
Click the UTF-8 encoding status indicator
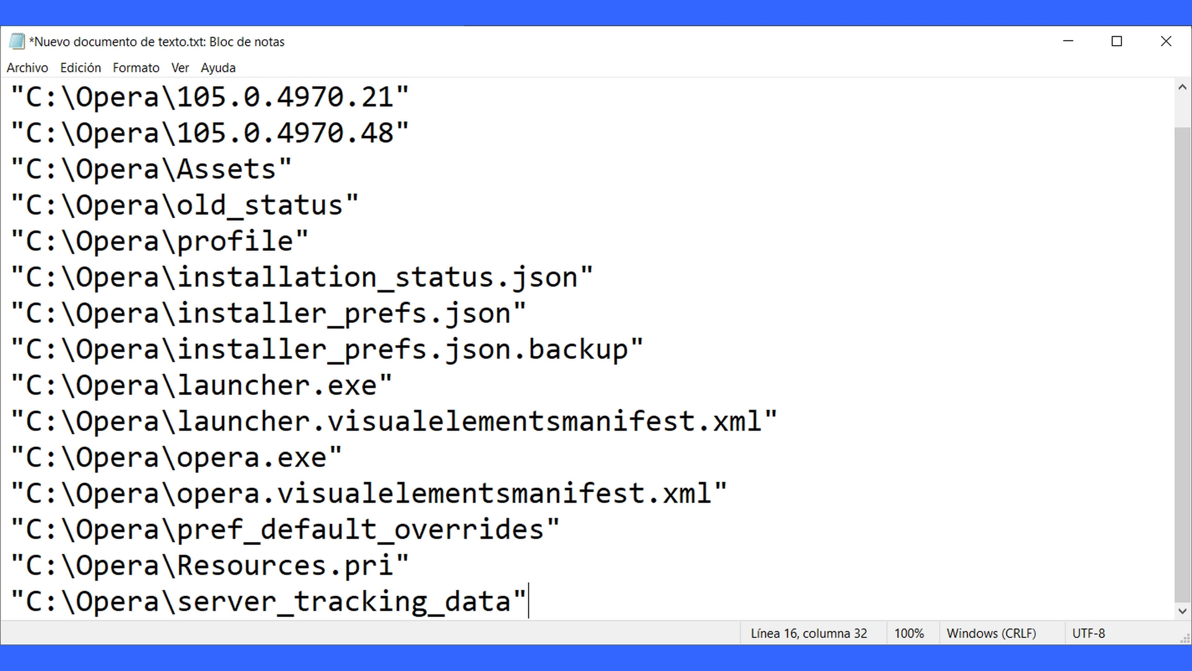1088,633
